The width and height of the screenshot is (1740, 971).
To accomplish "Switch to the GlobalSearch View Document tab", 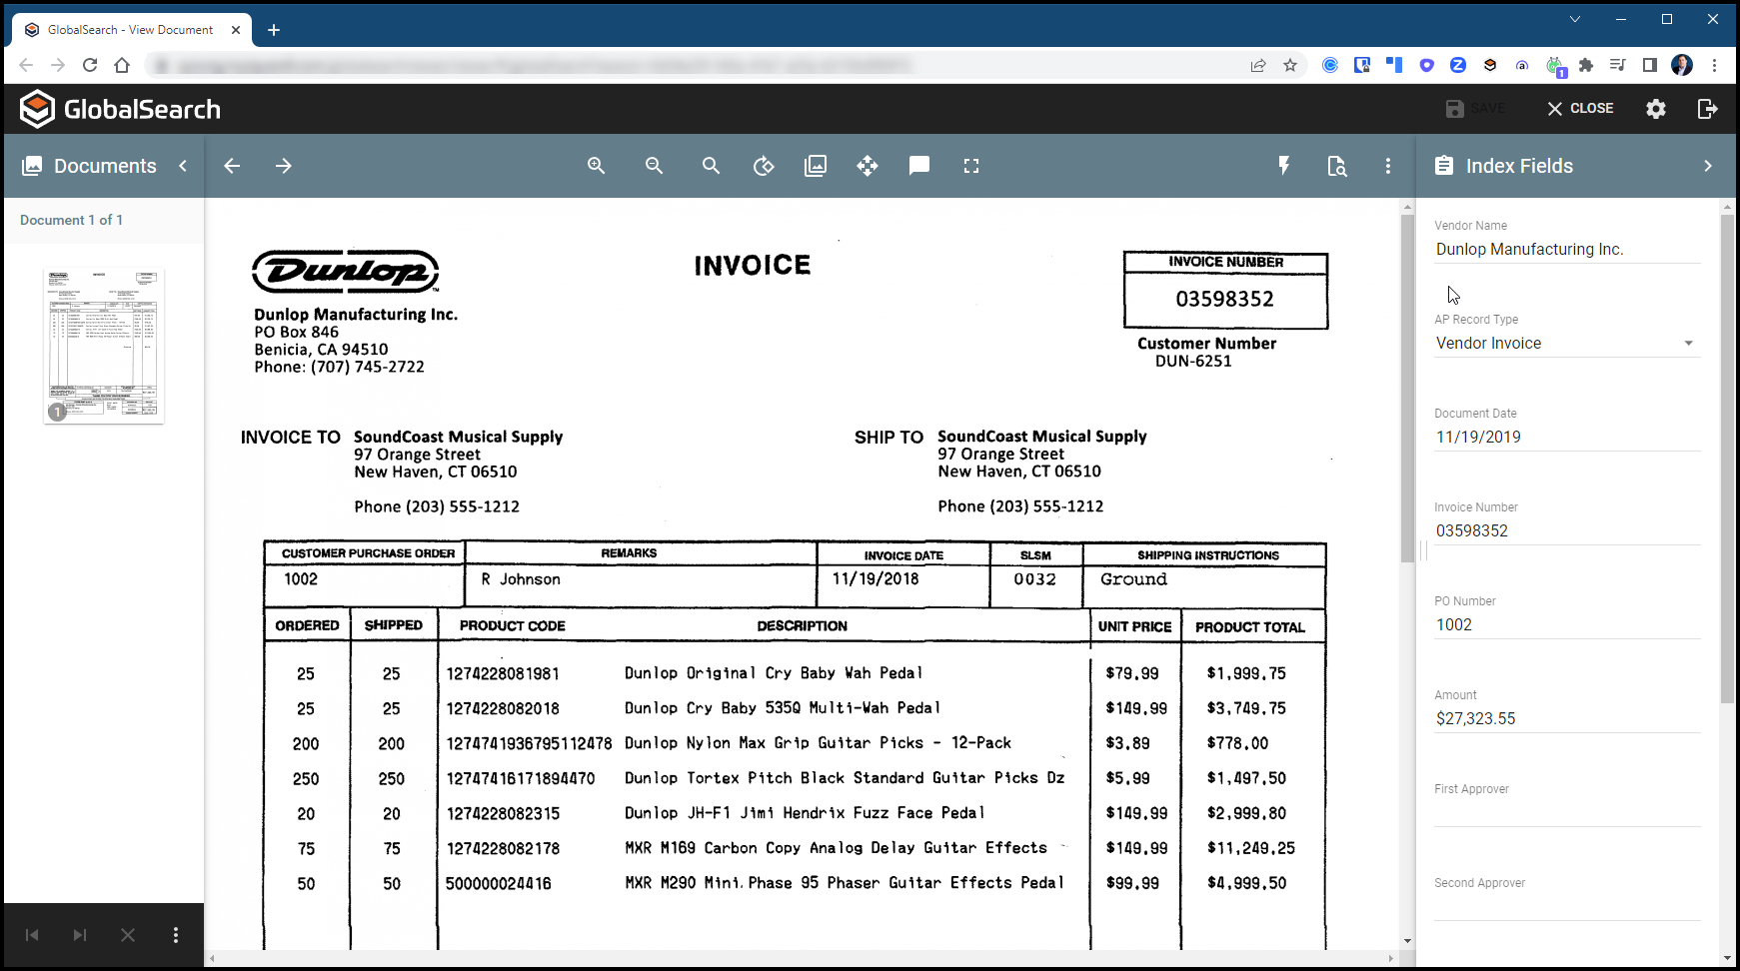I will 130,29.
